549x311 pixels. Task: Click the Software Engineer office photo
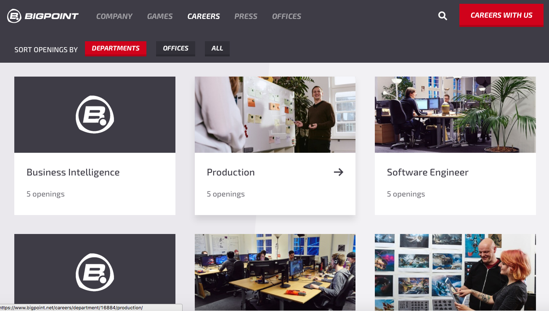point(455,114)
